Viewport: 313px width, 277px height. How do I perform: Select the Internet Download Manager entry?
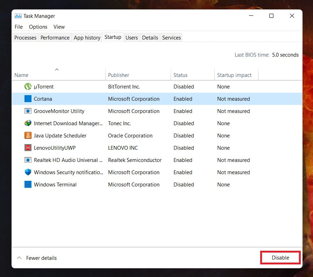click(x=68, y=123)
